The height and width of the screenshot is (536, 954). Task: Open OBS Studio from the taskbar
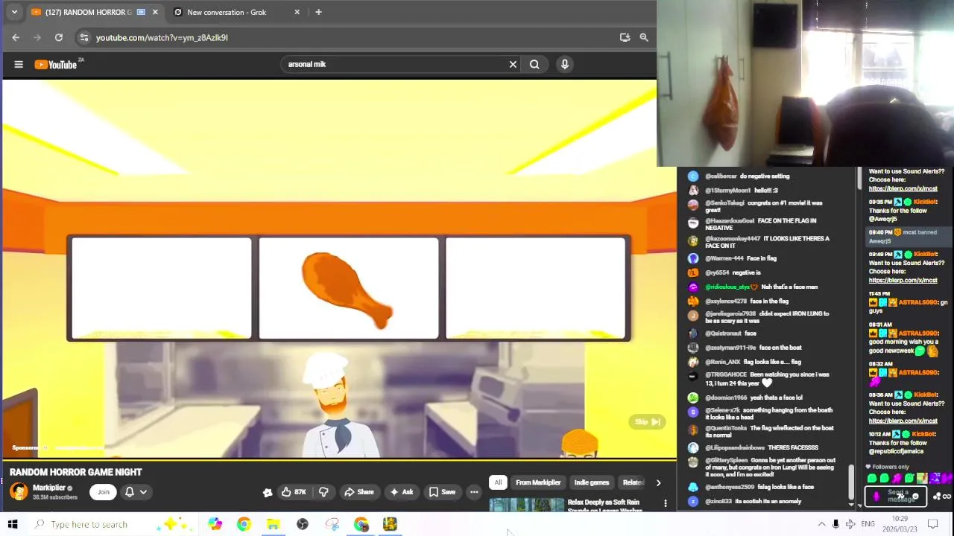point(303,524)
